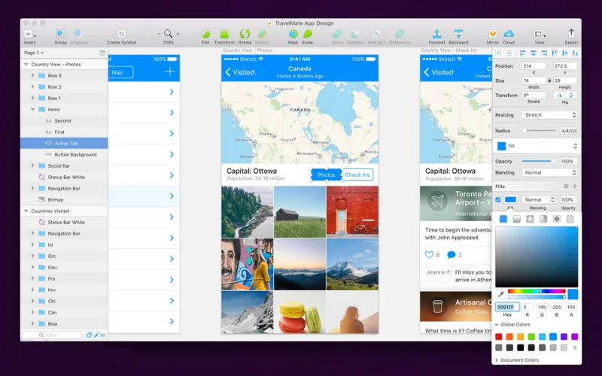Click the Check ins tab on the canvas
Viewport: 602px width, 376px height.
tap(357, 174)
